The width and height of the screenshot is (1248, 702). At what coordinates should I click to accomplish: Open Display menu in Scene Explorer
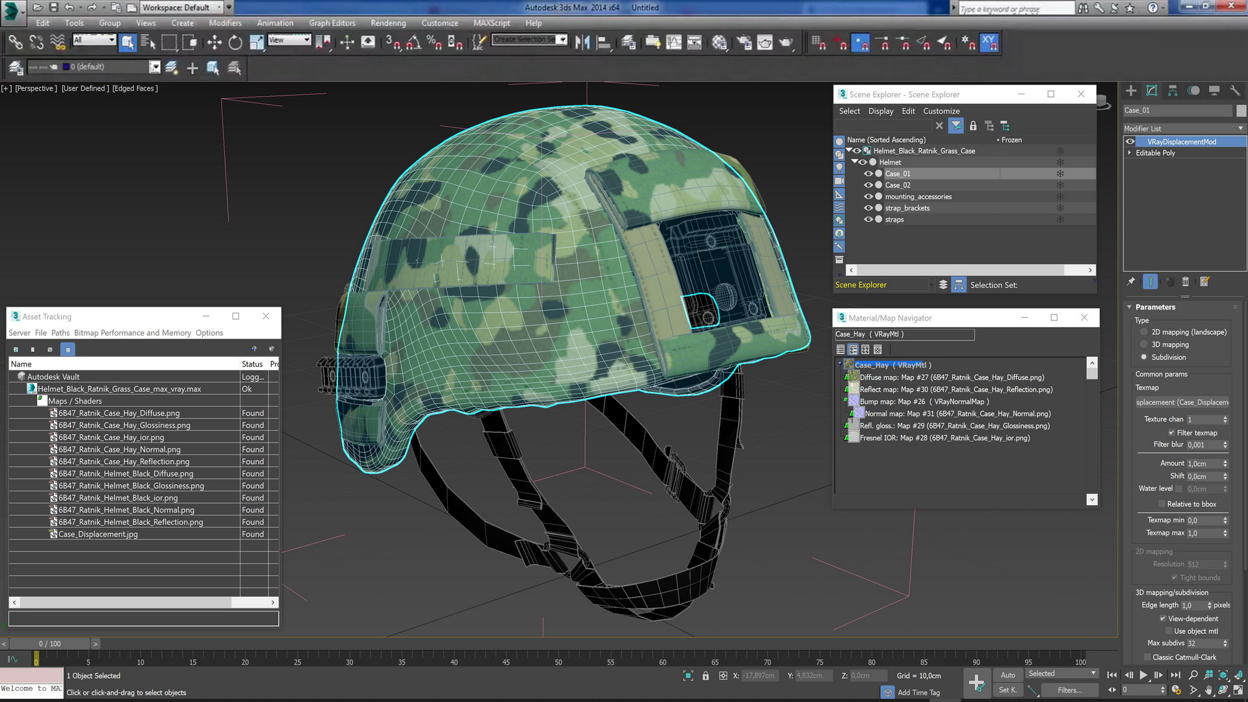[x=881, y=111]
